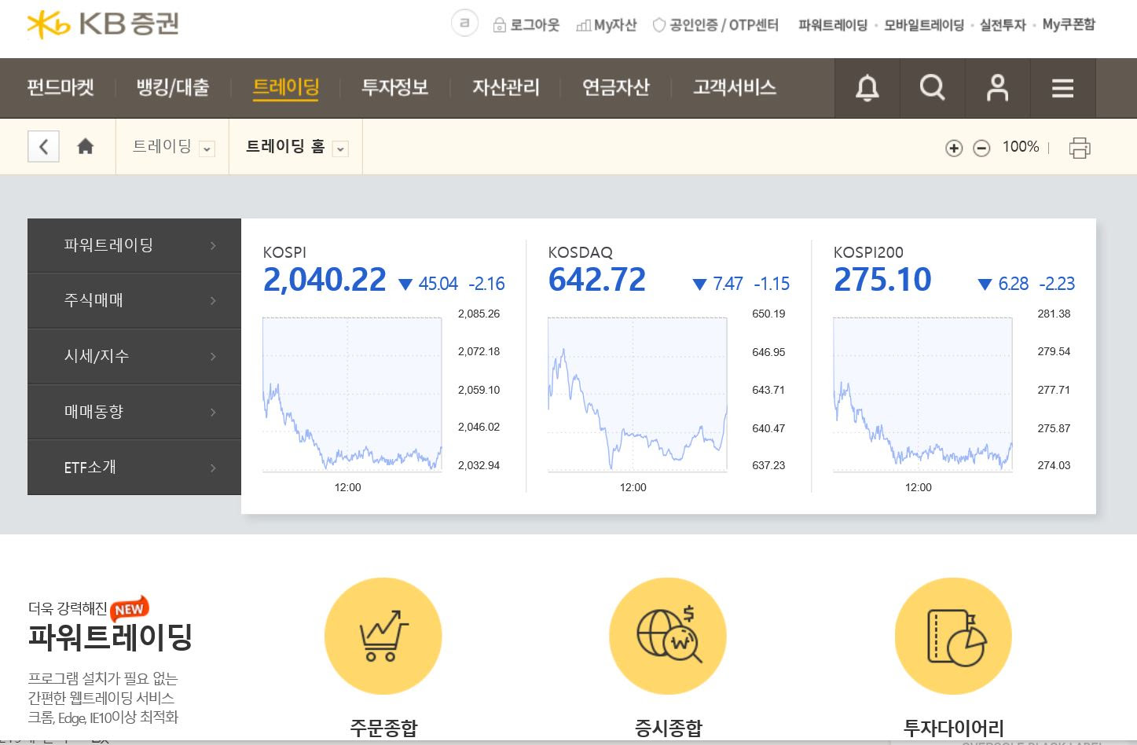This screenshot has width=1137, height=745.
Task: Select 자산관리 main menu
Action: coord(506,87)
